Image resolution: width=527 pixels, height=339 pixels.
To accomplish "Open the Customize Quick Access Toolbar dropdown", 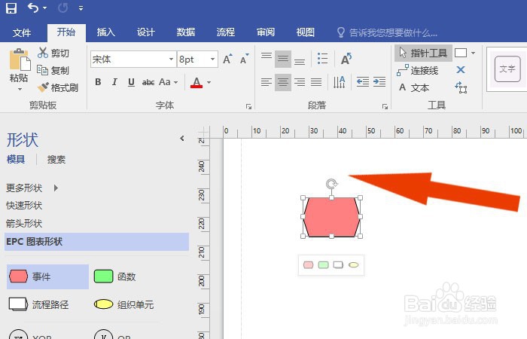I will click(x=81, y=8).
